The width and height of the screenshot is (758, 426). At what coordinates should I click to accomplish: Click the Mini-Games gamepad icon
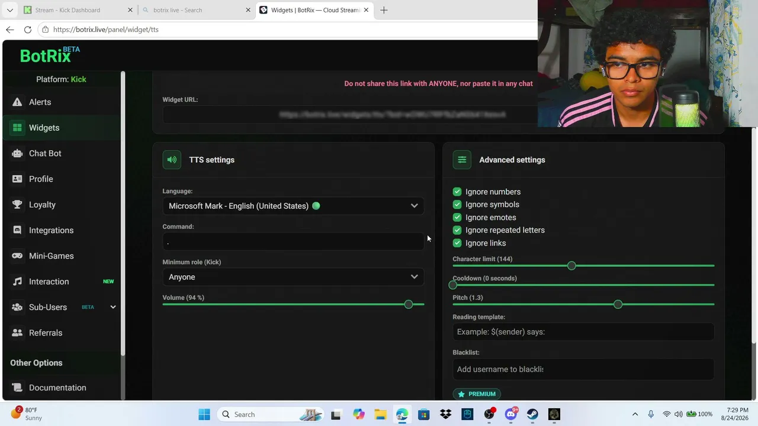pos(17,256)
